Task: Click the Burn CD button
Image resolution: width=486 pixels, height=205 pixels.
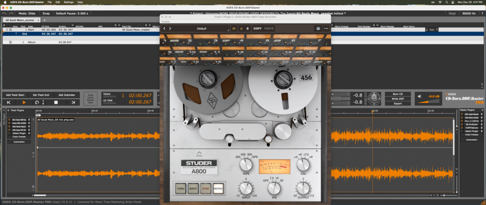Action: (398, 94)
